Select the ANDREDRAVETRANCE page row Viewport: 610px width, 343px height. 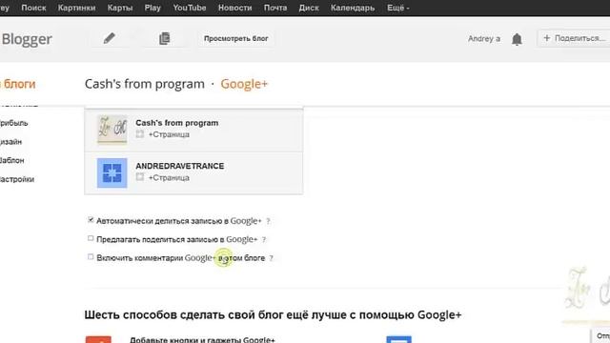193,173
